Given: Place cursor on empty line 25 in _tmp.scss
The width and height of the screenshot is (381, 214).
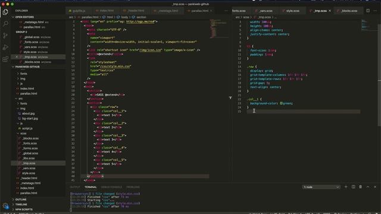Looking at the screenshot, I should point(303,111).
